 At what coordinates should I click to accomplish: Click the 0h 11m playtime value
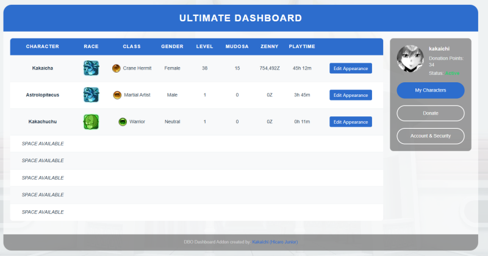pos(302,122)
